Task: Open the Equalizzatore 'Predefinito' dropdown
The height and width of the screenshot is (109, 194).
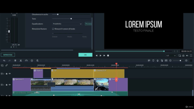Action: [x=67, y=24]
